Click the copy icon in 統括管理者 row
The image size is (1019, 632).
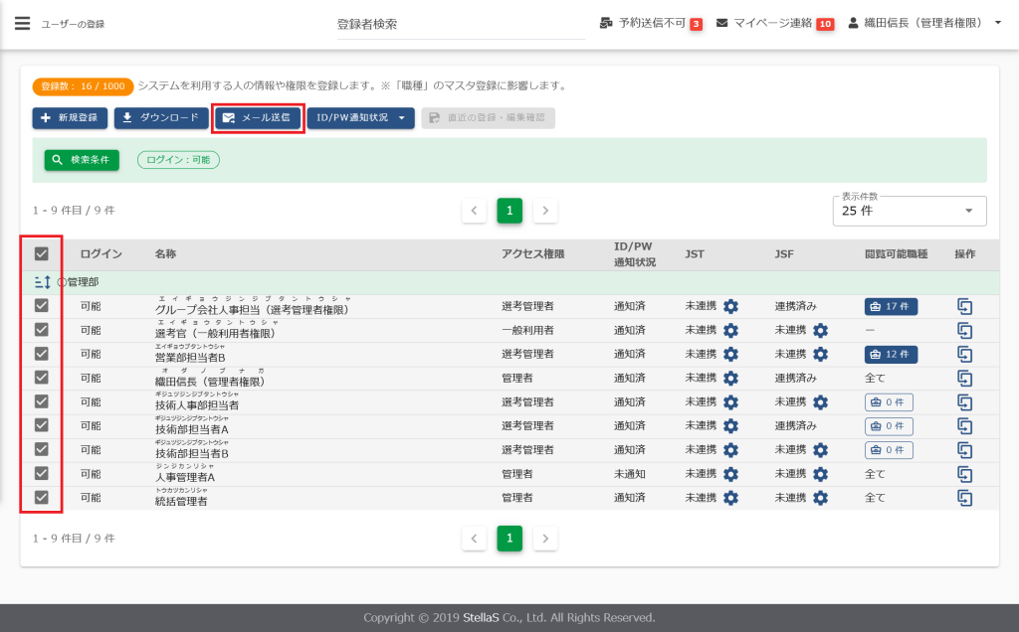pos(963,497)
